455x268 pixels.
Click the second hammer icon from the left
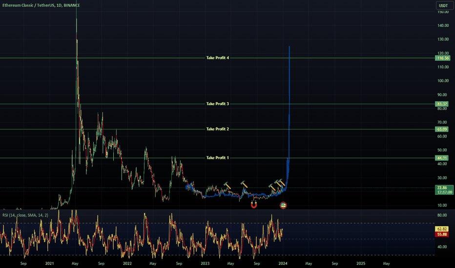(244, 184)
